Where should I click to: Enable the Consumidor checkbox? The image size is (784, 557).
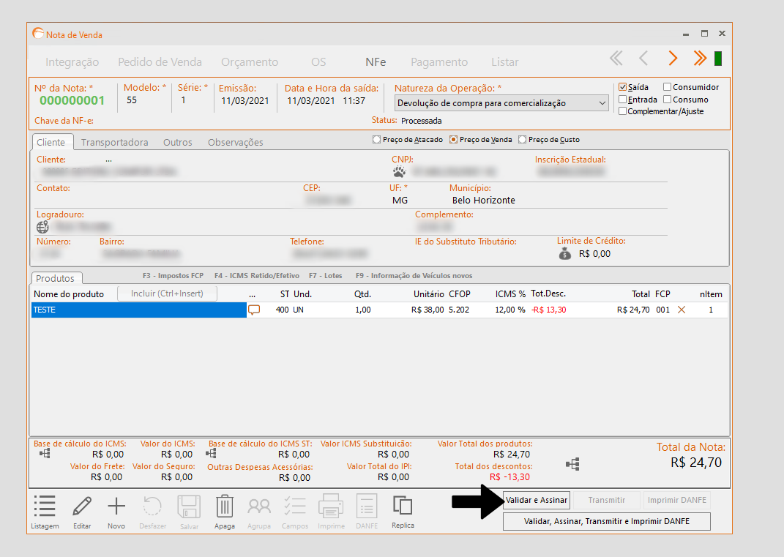click(667, 87)
